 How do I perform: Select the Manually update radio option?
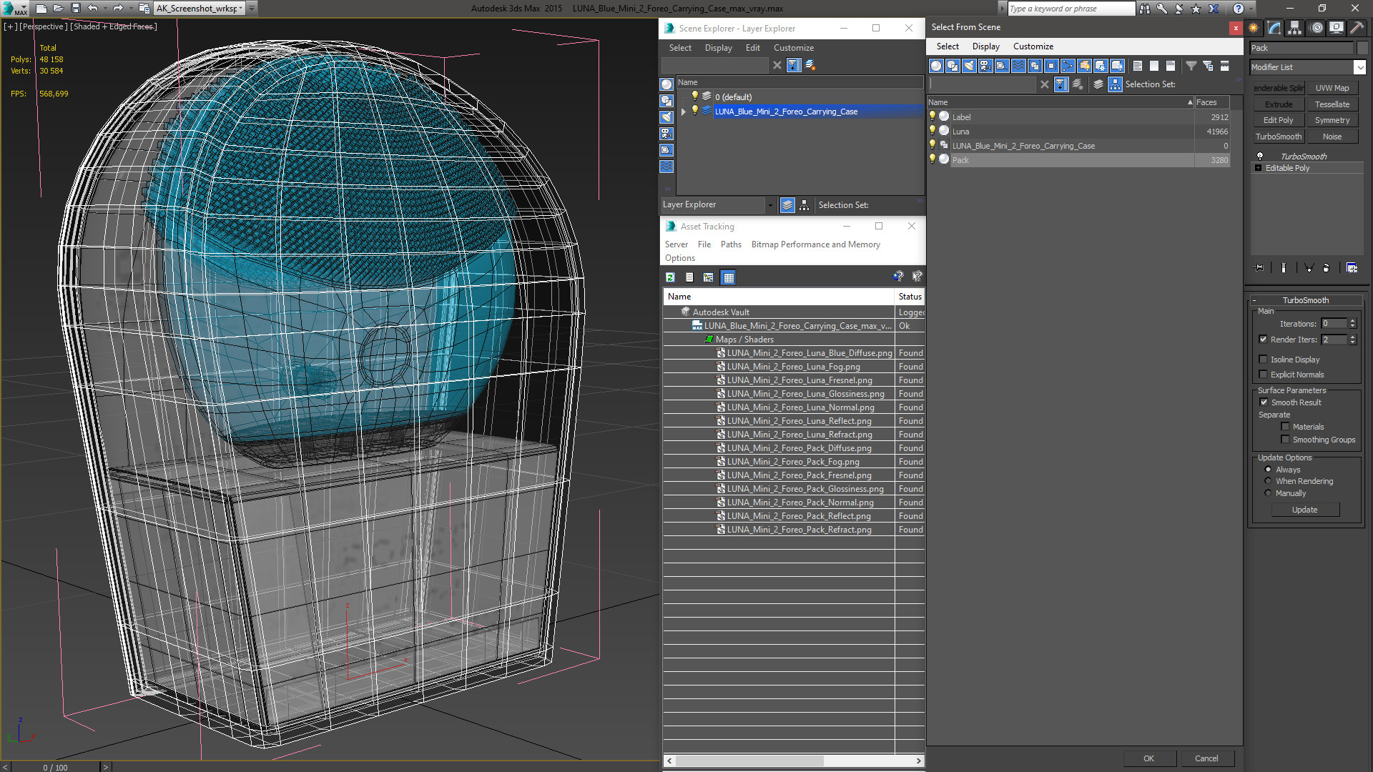(x=1269, y=493)
